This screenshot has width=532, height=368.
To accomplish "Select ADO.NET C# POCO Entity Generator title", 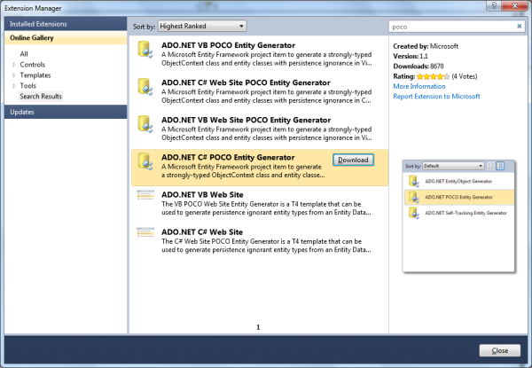I will point(228,157).
